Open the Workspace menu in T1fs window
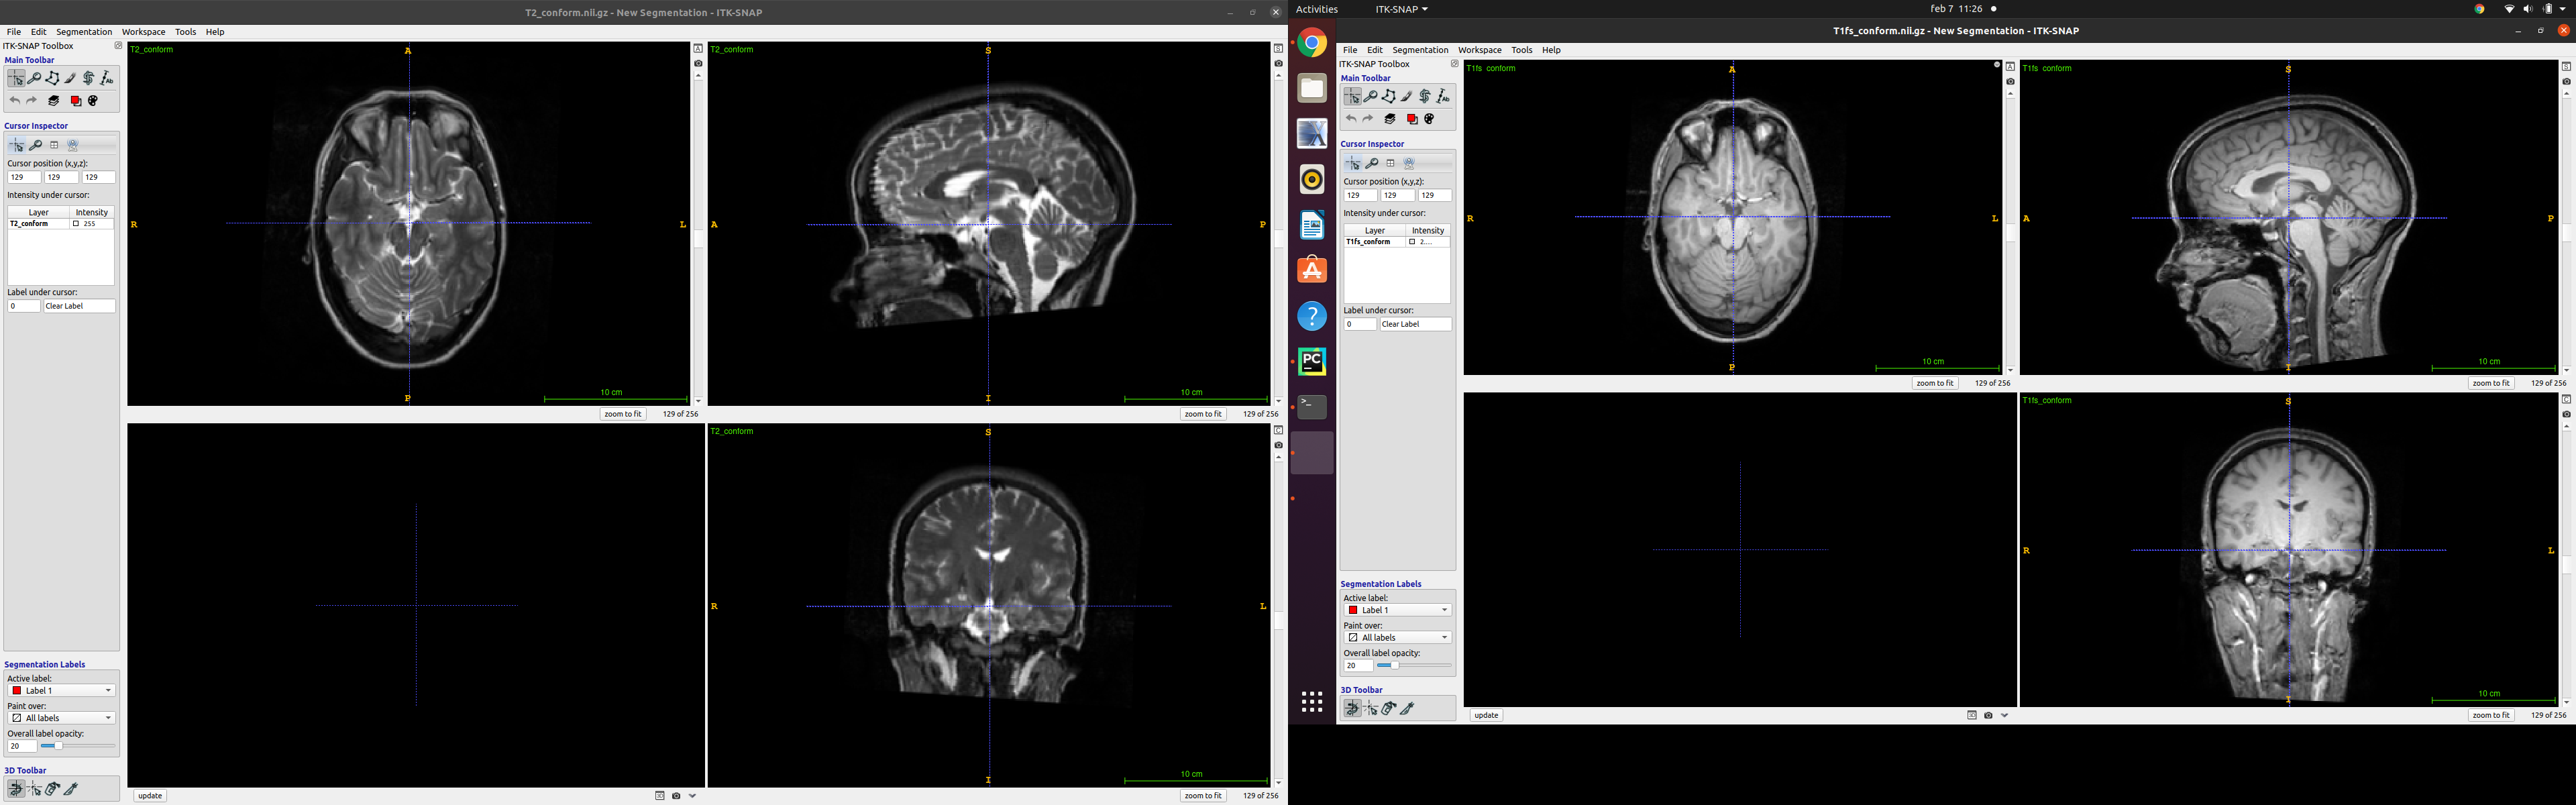 [1479, 49]
